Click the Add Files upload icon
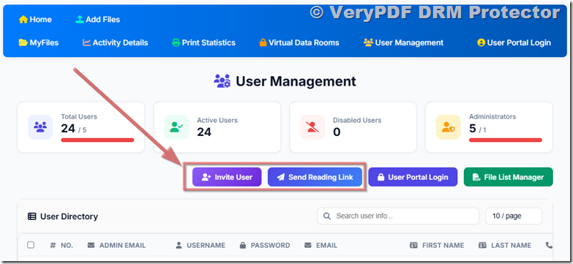 [x=80, y=20]
